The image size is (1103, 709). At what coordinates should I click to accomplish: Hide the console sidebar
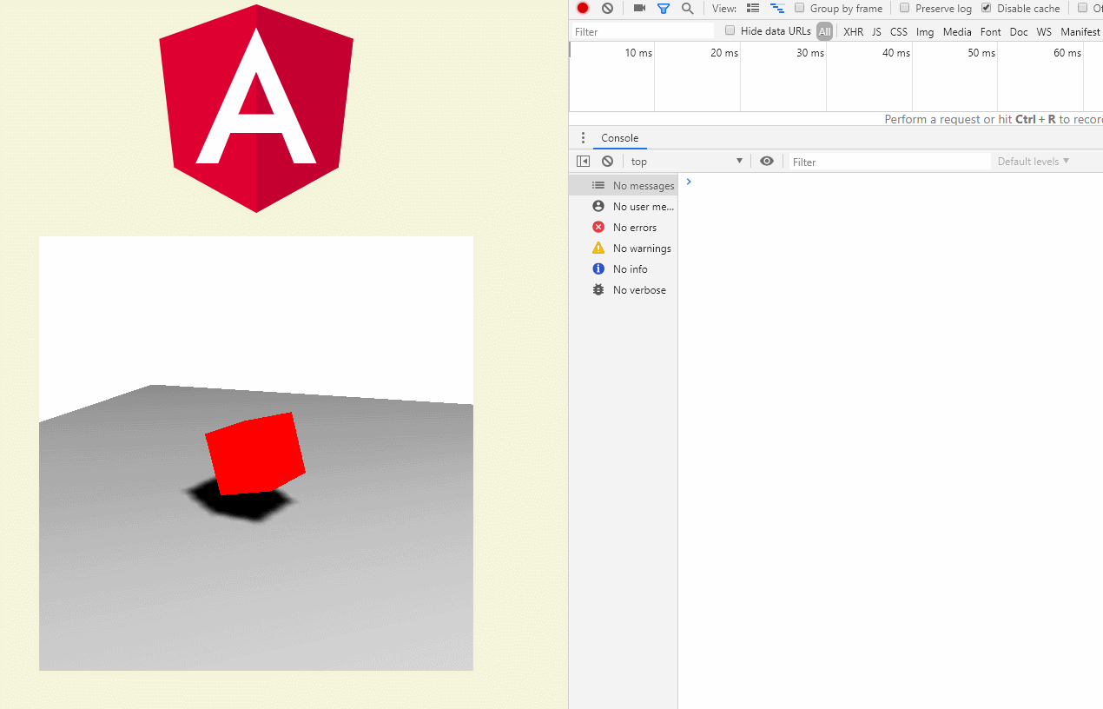[583, 161]
